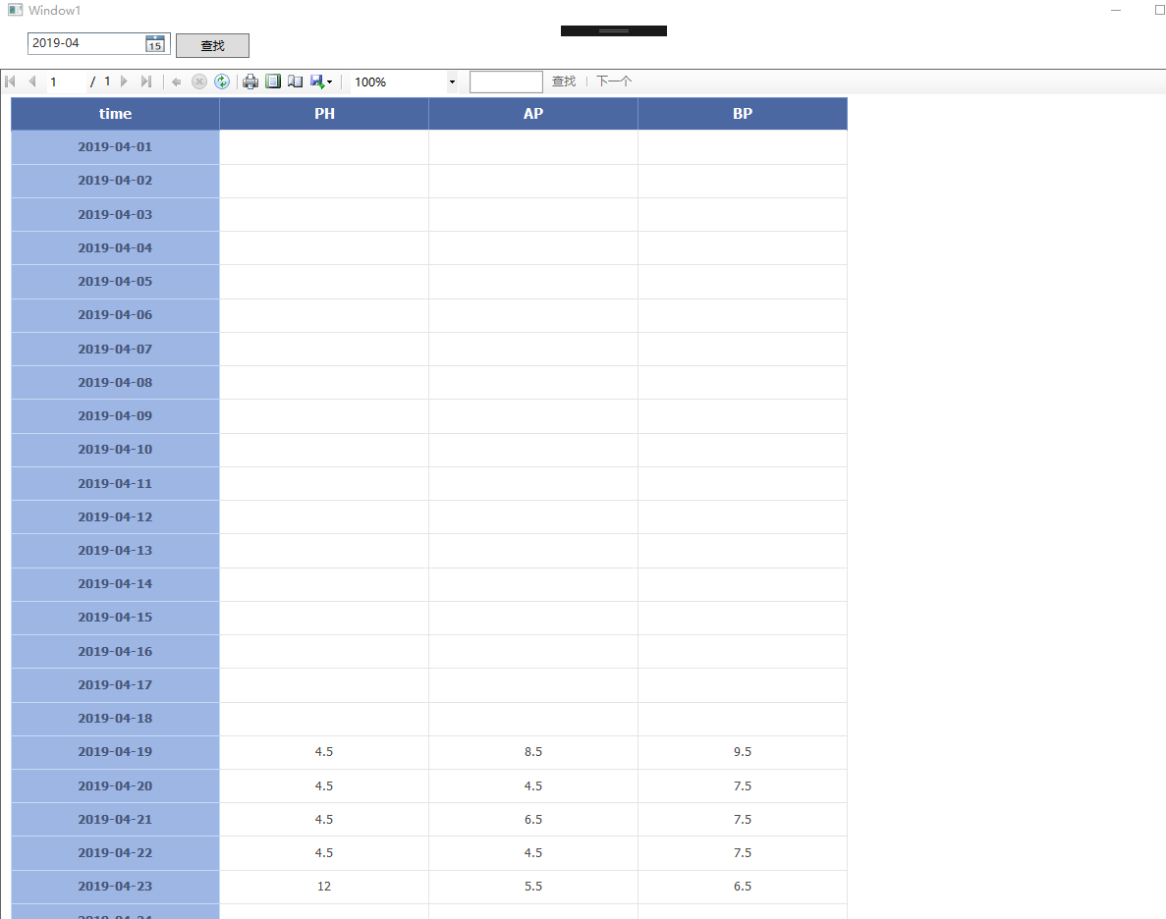Open the export format dropdown
This screenshot has width=1166, height=919.
pos(329,81)
